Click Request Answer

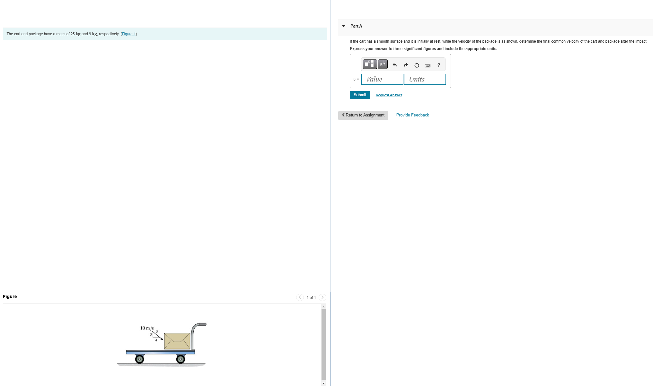tap(388, 95)
